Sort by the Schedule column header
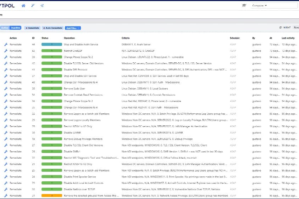Viewport: 299px width, 199px height. click(234, 38)
